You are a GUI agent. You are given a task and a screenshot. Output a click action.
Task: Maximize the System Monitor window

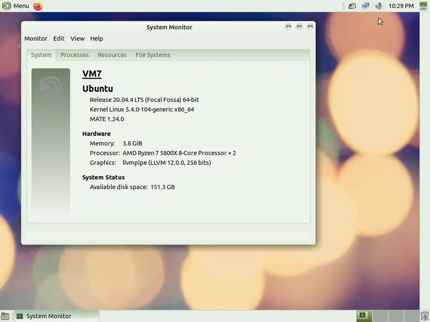299,26
